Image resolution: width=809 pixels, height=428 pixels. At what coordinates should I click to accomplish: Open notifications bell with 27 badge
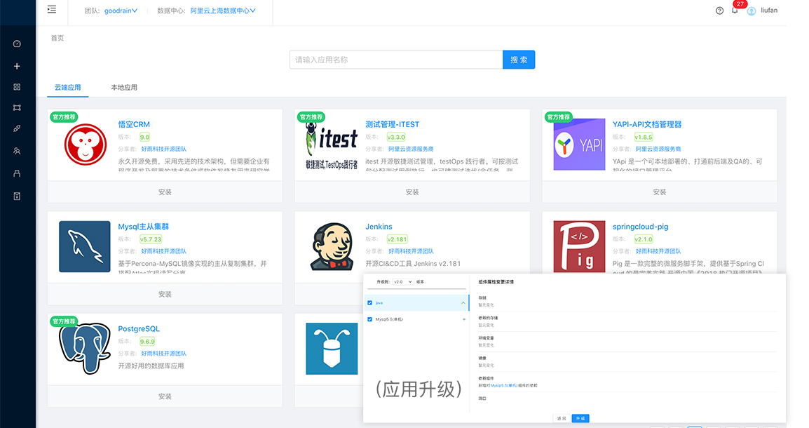(x=735, y=10)
